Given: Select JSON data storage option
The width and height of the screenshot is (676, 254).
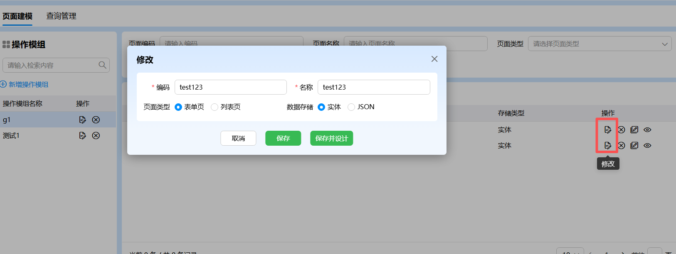Looking at the screenshot, I should [x=351, y=107].
